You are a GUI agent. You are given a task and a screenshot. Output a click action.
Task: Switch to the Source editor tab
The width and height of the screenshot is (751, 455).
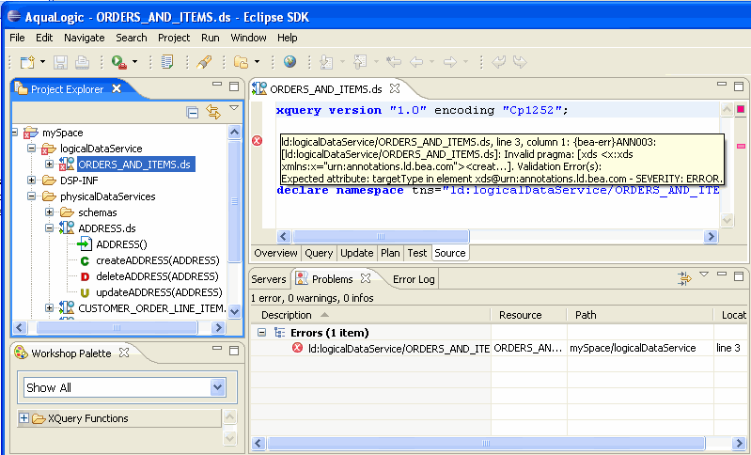449,253
